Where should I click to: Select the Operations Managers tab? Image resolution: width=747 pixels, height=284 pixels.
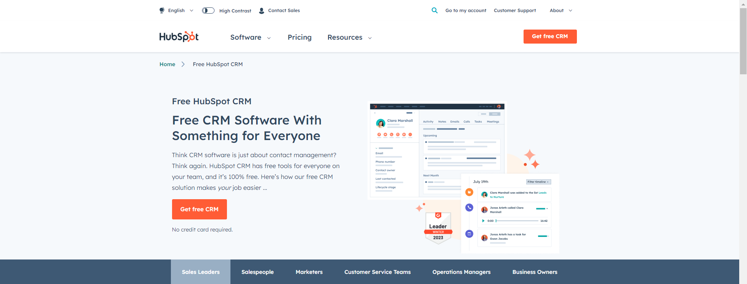[x=461, y=272]
